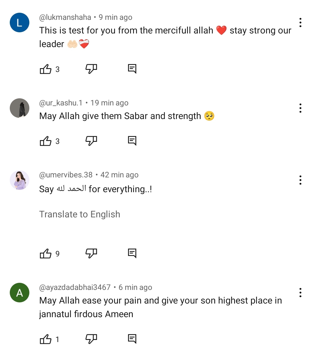Viewport: 320px width, 345px height.
Task: Dislike @umervibes.38's comment
Action: [91, 253]
